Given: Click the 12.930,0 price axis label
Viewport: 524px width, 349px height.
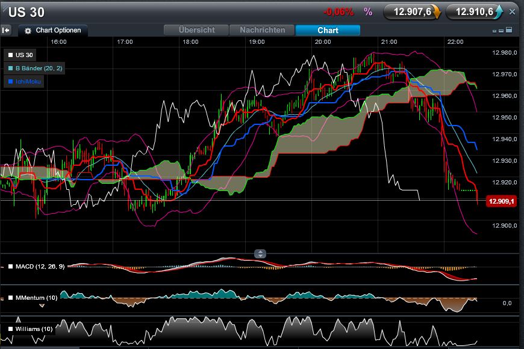Looking at the screenshot, I should click(x=504, y=161).
